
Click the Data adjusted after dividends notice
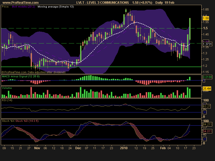click(46, 72)
